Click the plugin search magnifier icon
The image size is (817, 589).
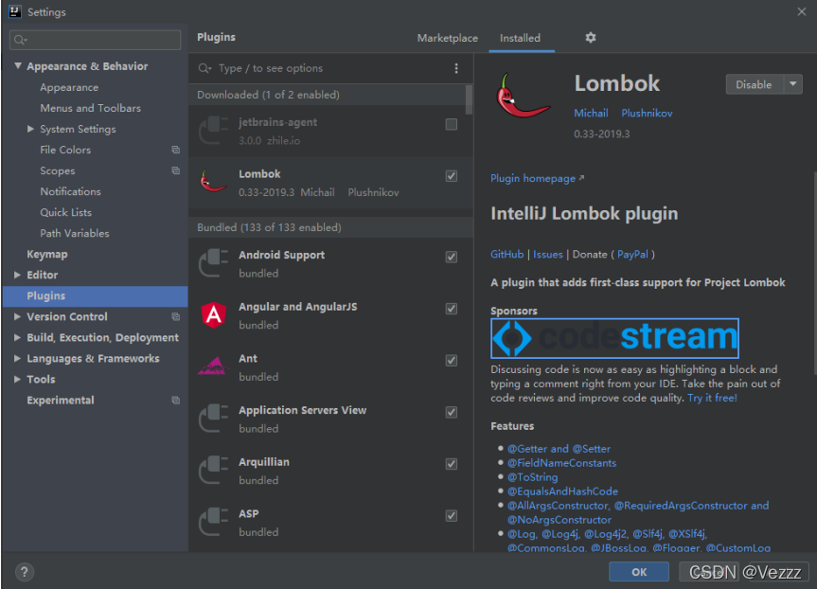coord(204,68)
